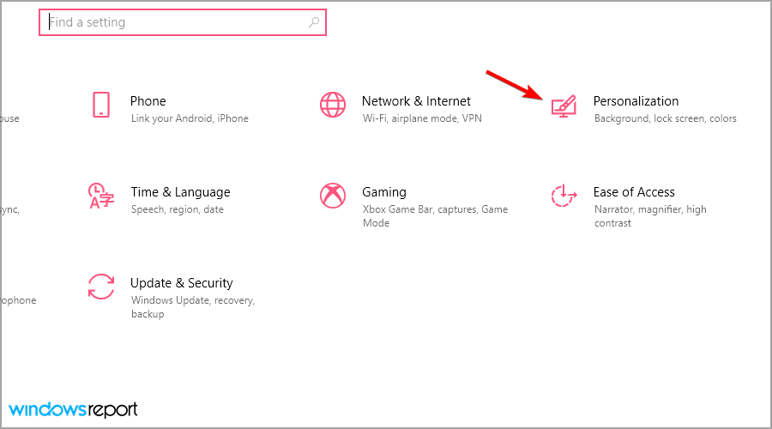Select the Personalization paintbrush icon

564,106
